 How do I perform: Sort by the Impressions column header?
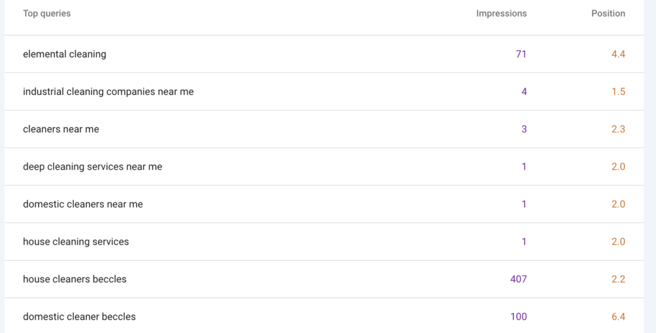tap(501, 13)
